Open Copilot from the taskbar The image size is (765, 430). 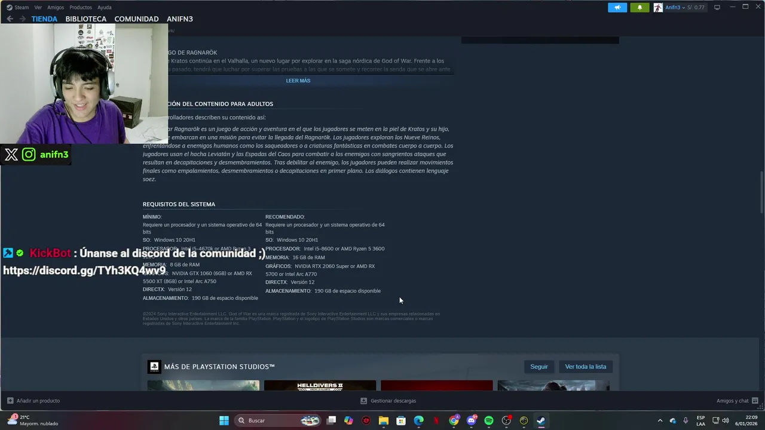coord(348,420)
